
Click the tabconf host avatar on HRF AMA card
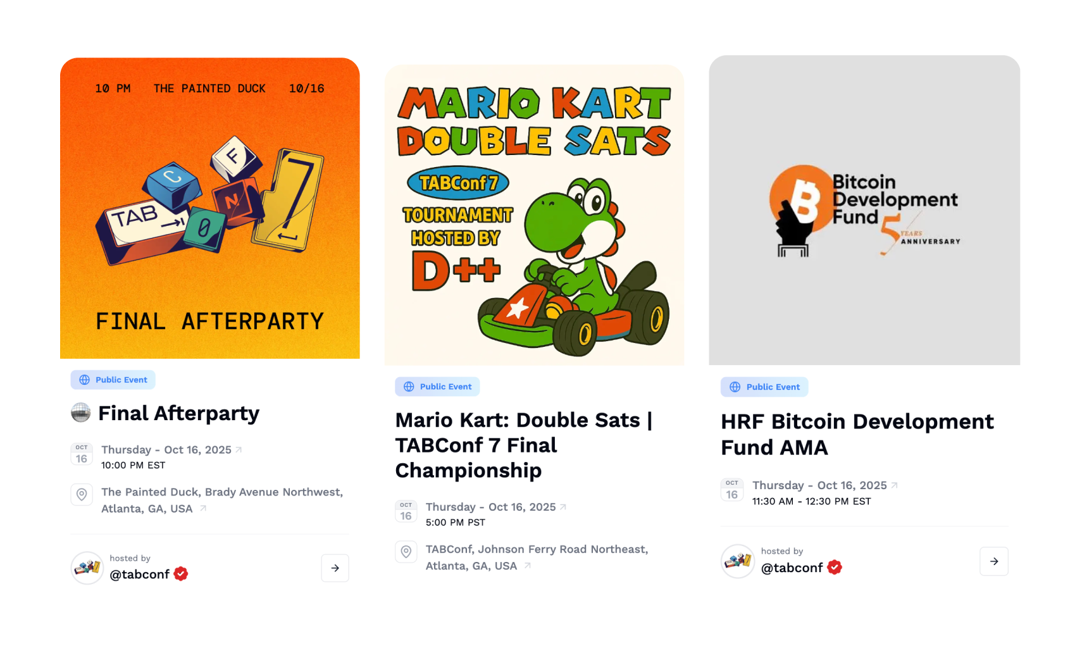[738, 561]
